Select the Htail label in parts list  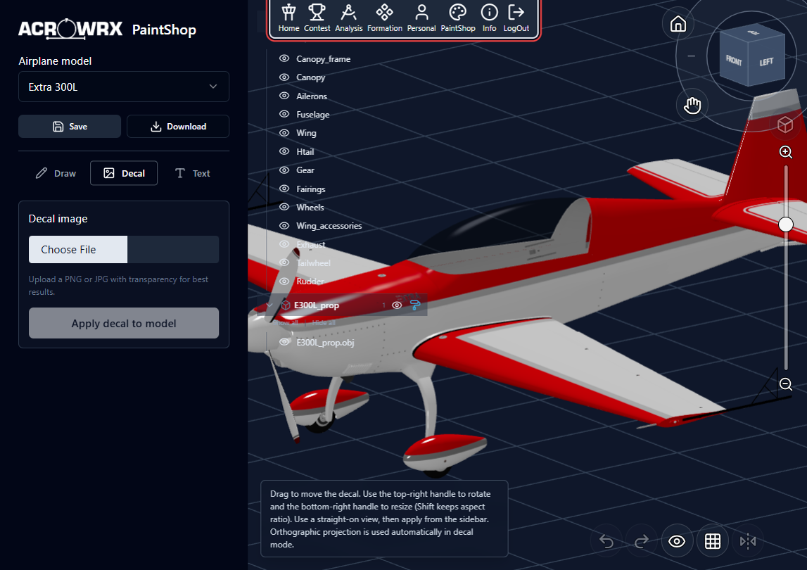pyautogui.click(x=305, y=151)
